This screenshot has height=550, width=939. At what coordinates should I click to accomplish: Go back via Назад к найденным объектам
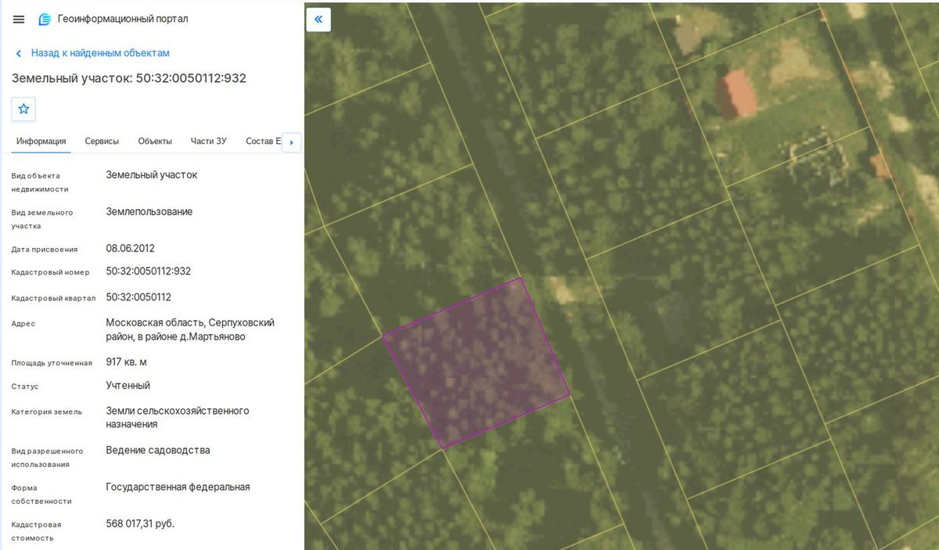[92, 53]
